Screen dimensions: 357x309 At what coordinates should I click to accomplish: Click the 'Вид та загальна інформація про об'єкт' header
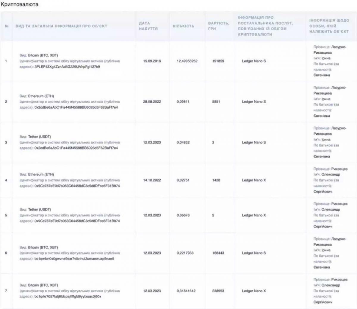click(61, 26)
